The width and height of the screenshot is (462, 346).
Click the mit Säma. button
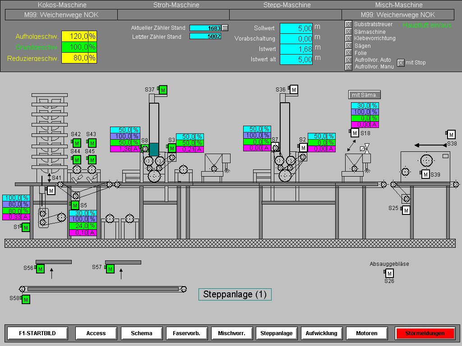(365, 95)
